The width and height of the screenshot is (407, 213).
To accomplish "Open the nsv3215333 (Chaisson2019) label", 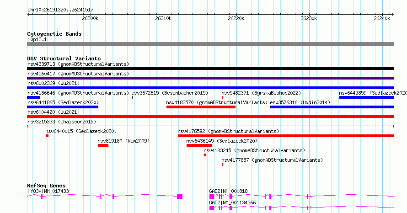I will point(62,122).
